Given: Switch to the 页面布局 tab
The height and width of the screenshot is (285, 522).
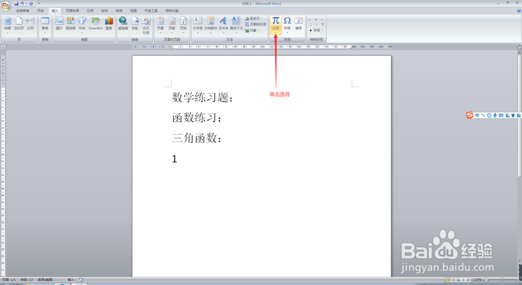Looking at the screenshot, I should (x=72, y=10).
